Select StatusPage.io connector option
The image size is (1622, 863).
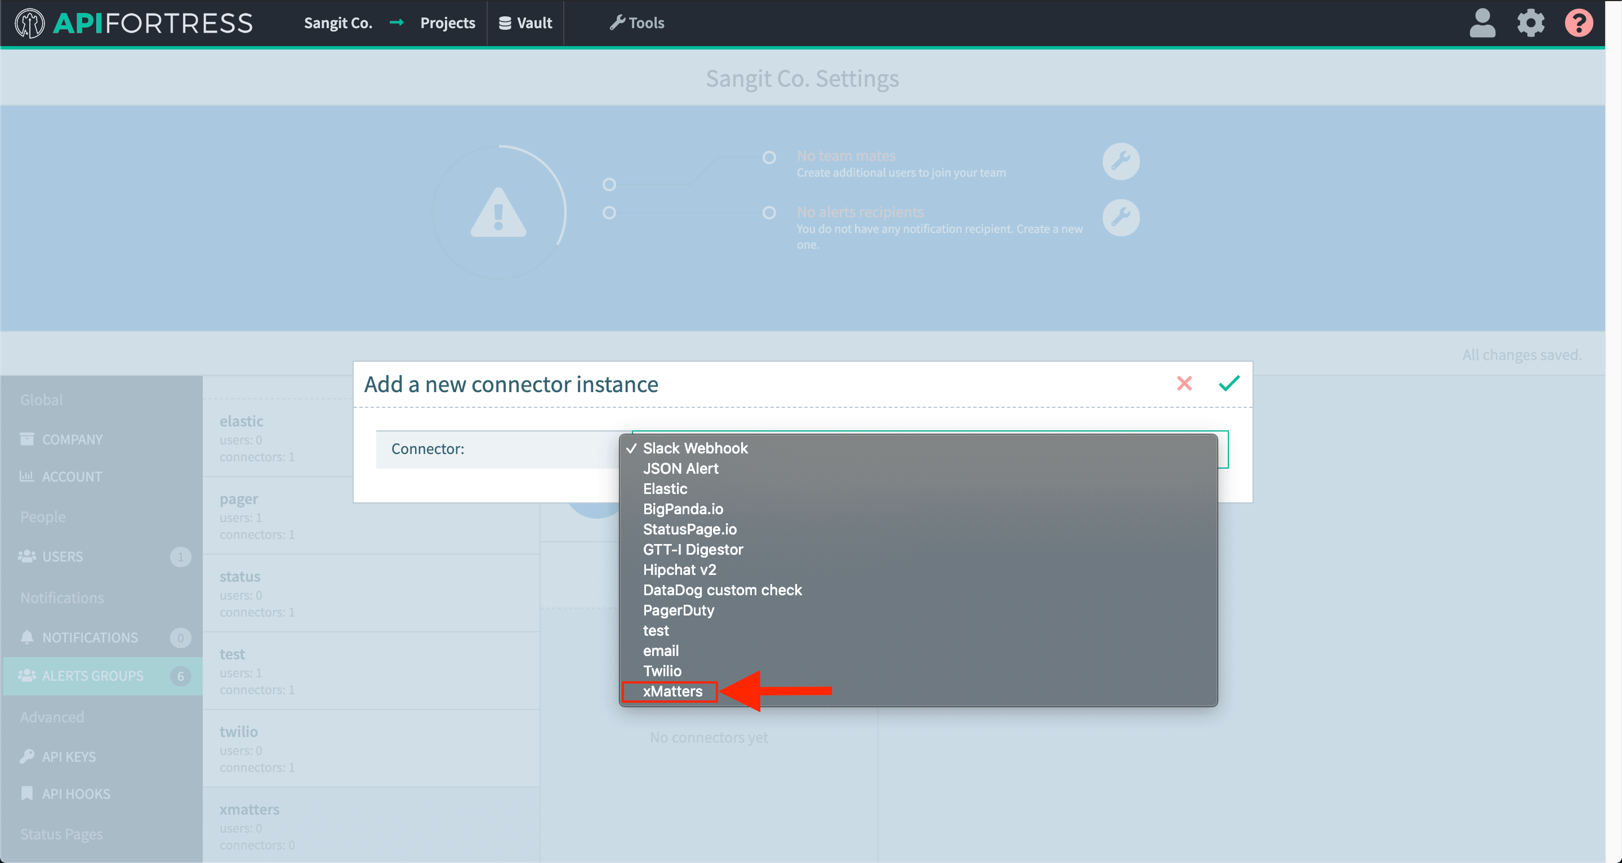click(689, 529)
